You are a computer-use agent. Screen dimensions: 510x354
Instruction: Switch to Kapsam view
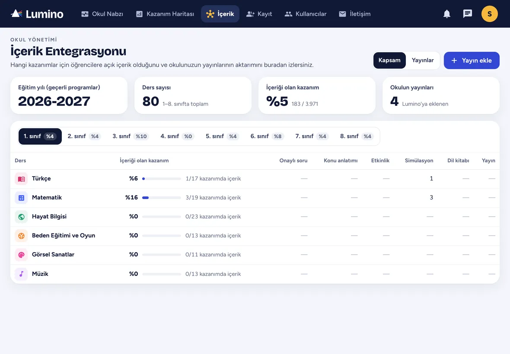[x=389, y=60]
